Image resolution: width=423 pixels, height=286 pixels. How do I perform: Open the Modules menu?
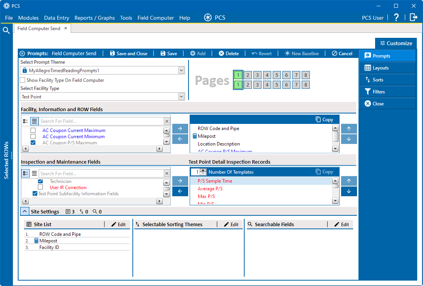[x=28, y=18]
